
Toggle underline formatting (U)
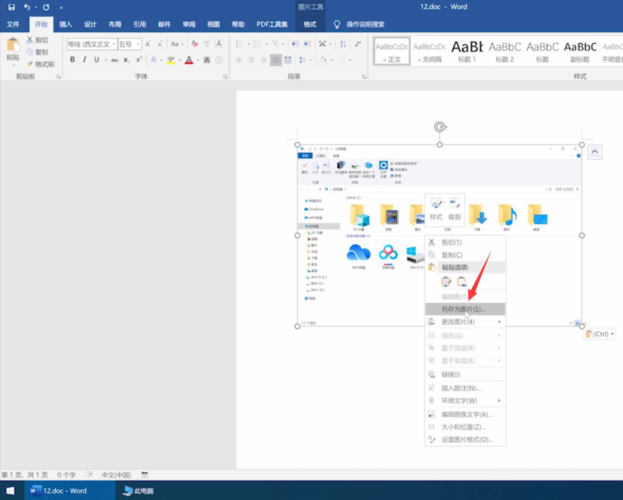[x=96, y=59]
